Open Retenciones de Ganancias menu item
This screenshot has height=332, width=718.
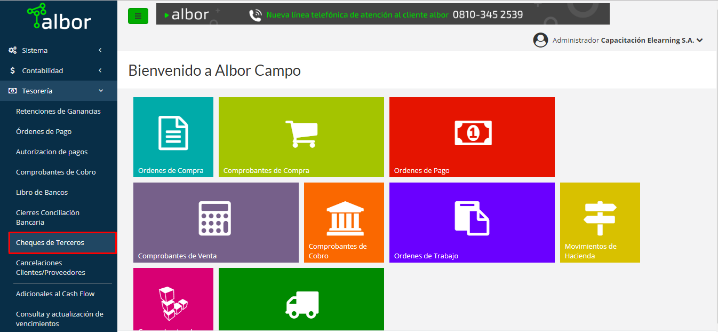(59, 111)
